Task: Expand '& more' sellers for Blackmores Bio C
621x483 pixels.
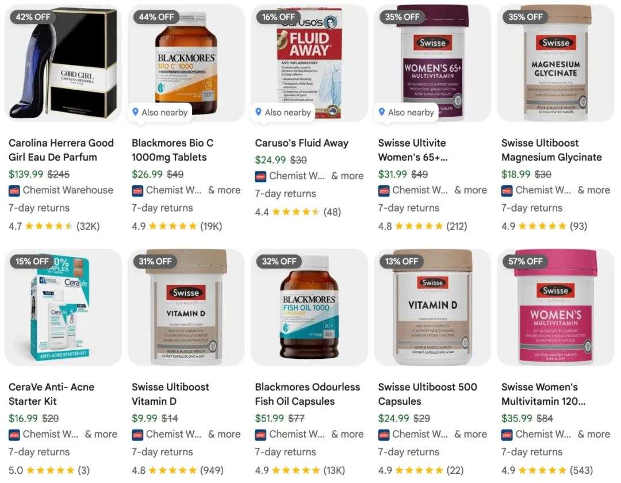Action: pos(224,190)
